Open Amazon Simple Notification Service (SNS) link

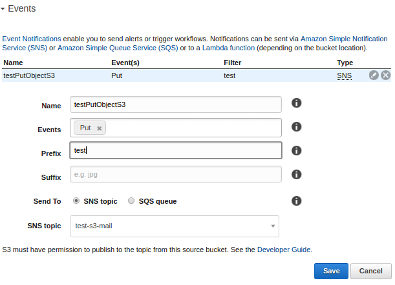point(344,39)
